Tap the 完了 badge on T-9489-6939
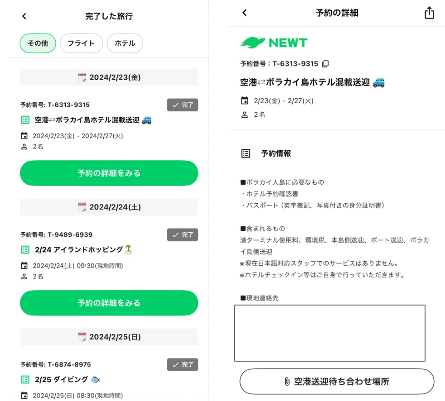This screenshot has height=401, width=445. click(183, 234)
